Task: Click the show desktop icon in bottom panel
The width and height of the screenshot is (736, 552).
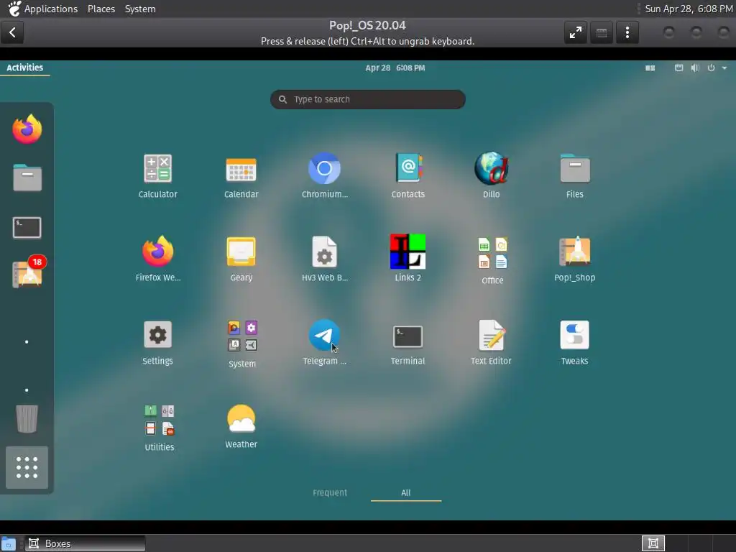Action: pyautogui.click(x=9, y=543)
